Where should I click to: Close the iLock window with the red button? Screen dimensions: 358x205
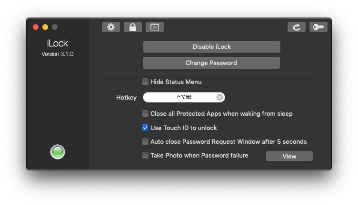36,27
